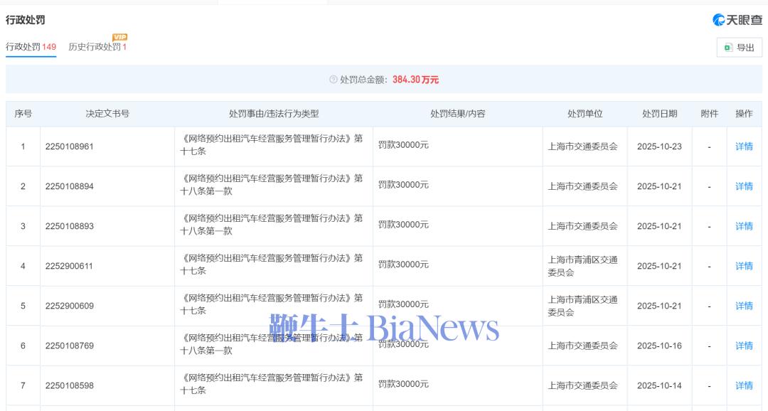The height and width of the screenshot is (411, 768).
Task: Click the VIP badge above 历史行政处罚
Action: pyautogui.click(x=119, y=37)
